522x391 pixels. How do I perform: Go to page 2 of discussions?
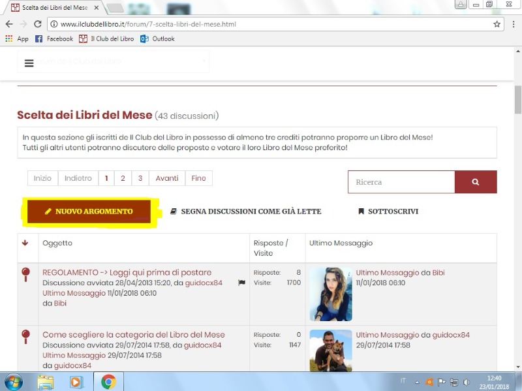123,178
